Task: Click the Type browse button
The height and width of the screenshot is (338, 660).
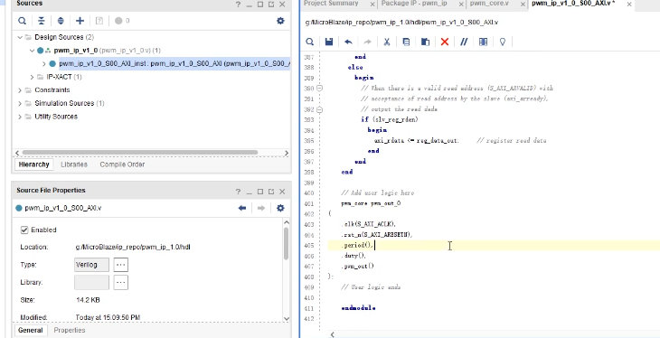Action: pos(121,265)
